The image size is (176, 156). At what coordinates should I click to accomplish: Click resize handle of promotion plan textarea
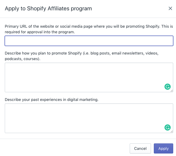click(x=172, y=91)
